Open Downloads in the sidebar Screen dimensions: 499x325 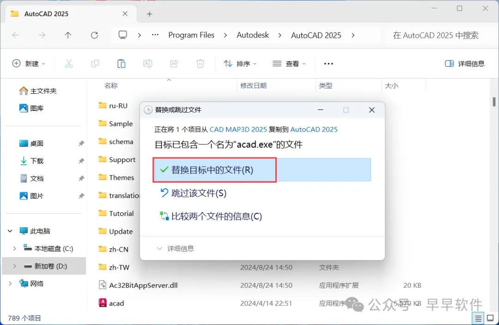pyautogui.click(x=31, y=161)
